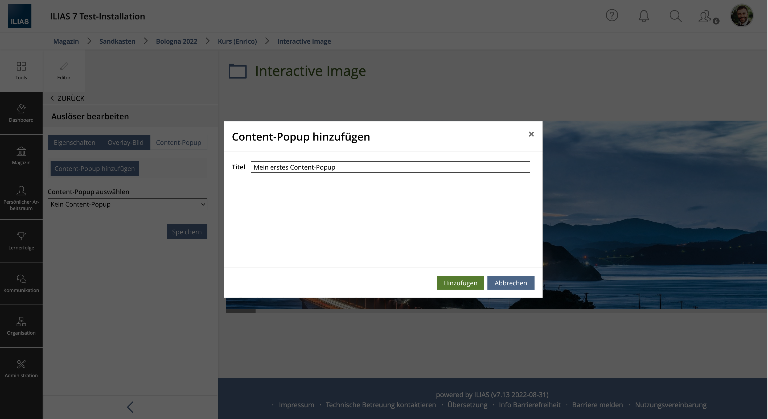The width and height of the screenshot is (768, 419).
Task: Collapse the slate with bottom chevron
Action: click(130, 407)
